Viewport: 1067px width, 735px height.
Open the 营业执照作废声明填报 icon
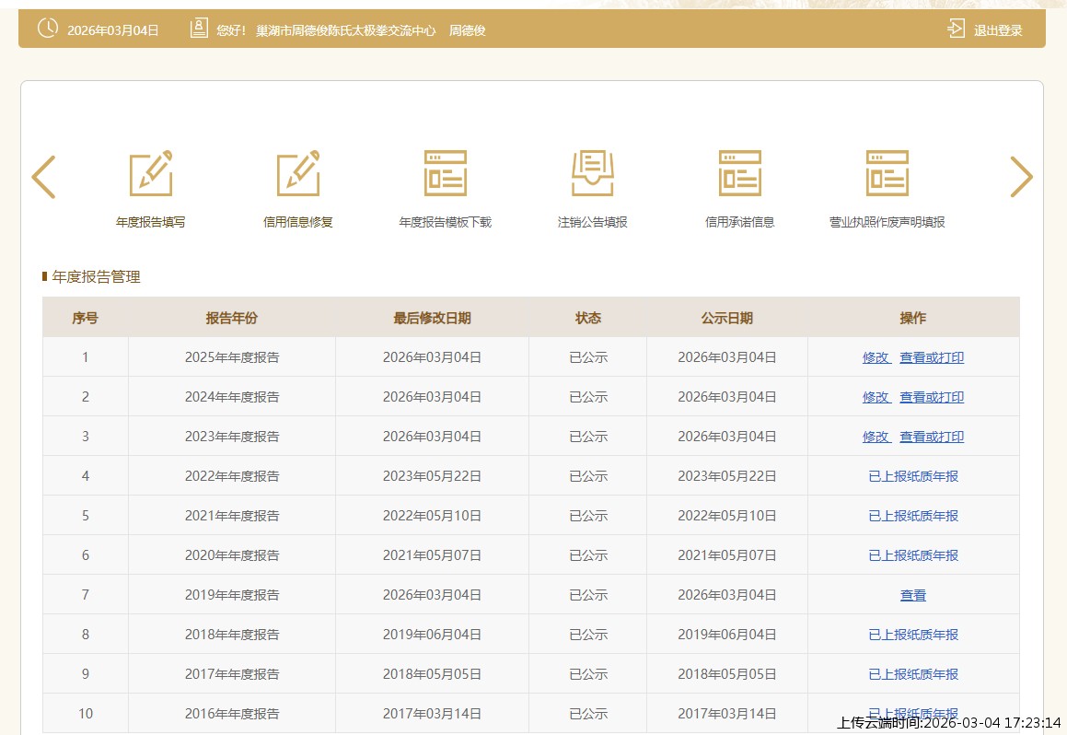tap(887, 173)
